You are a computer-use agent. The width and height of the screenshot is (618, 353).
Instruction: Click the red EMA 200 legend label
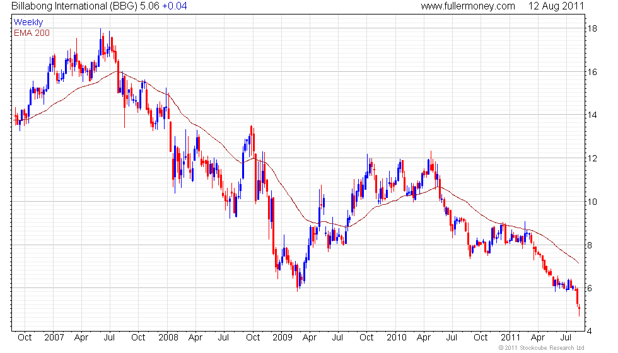click(x=32, y=33)
